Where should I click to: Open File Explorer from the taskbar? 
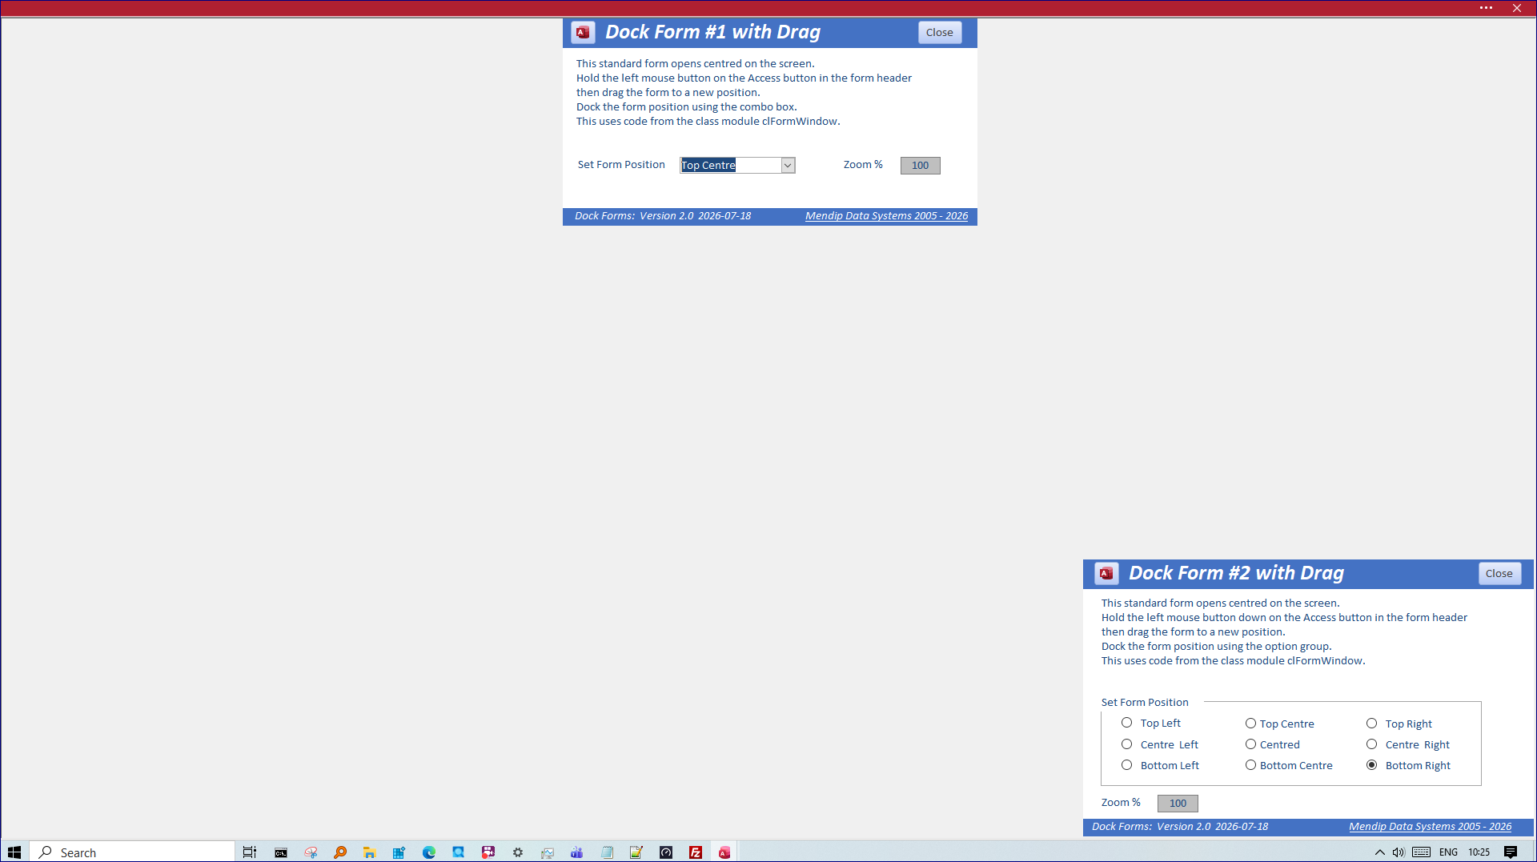tap(369, 852)
